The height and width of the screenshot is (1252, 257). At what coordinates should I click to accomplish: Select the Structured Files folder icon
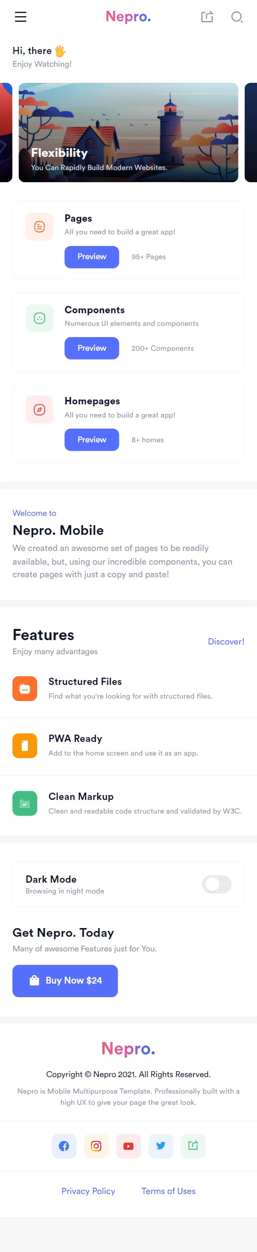pyautogui.click(x=25, y=688)
